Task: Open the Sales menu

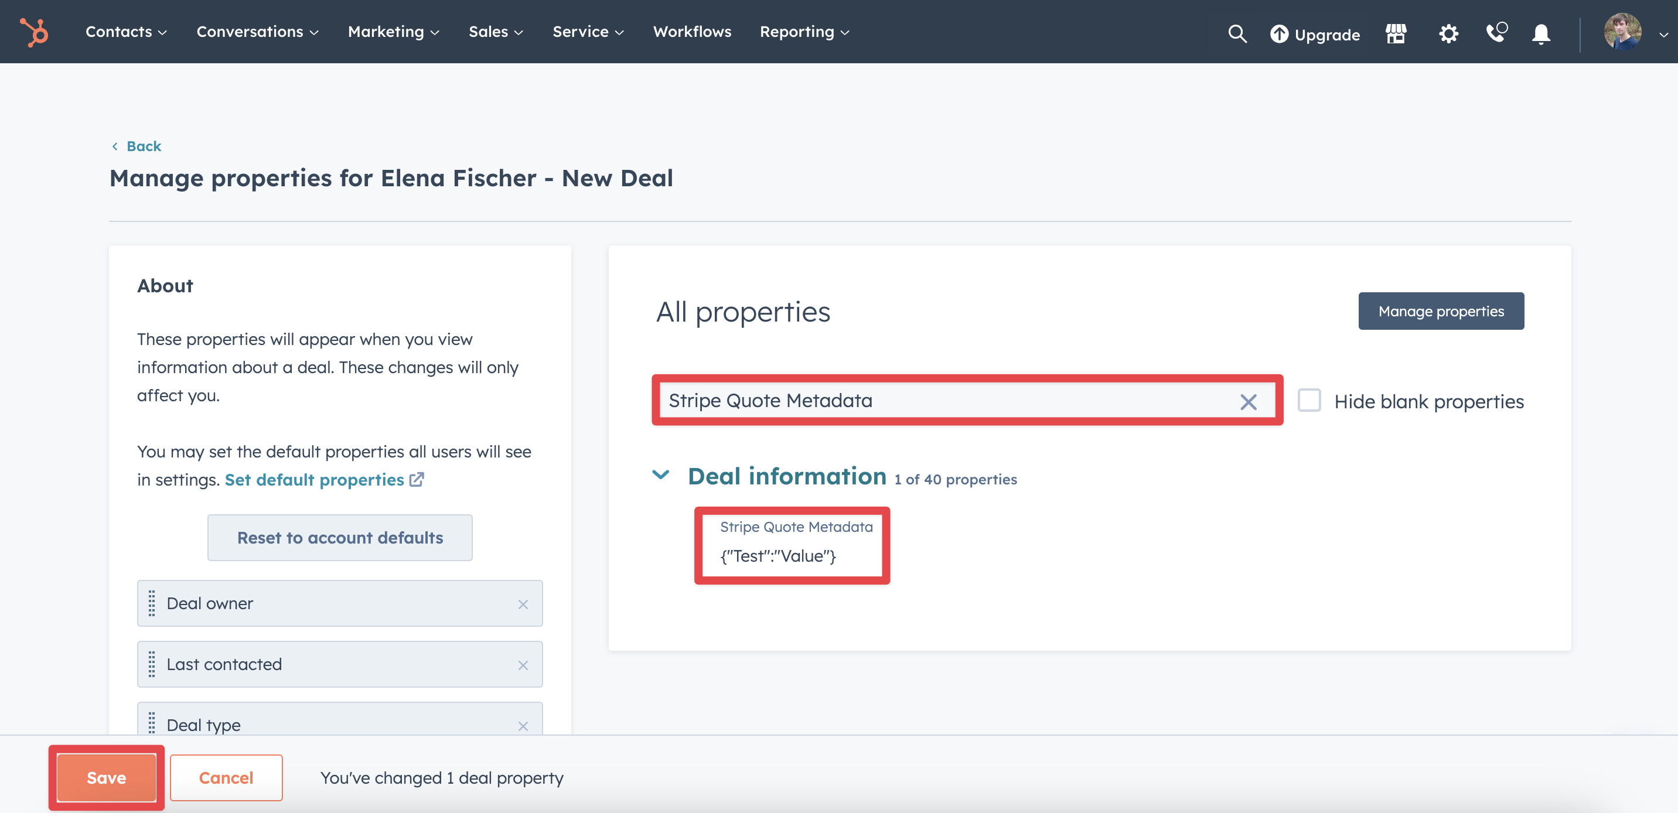Action: pyautogui.click(x=496, y=31)
